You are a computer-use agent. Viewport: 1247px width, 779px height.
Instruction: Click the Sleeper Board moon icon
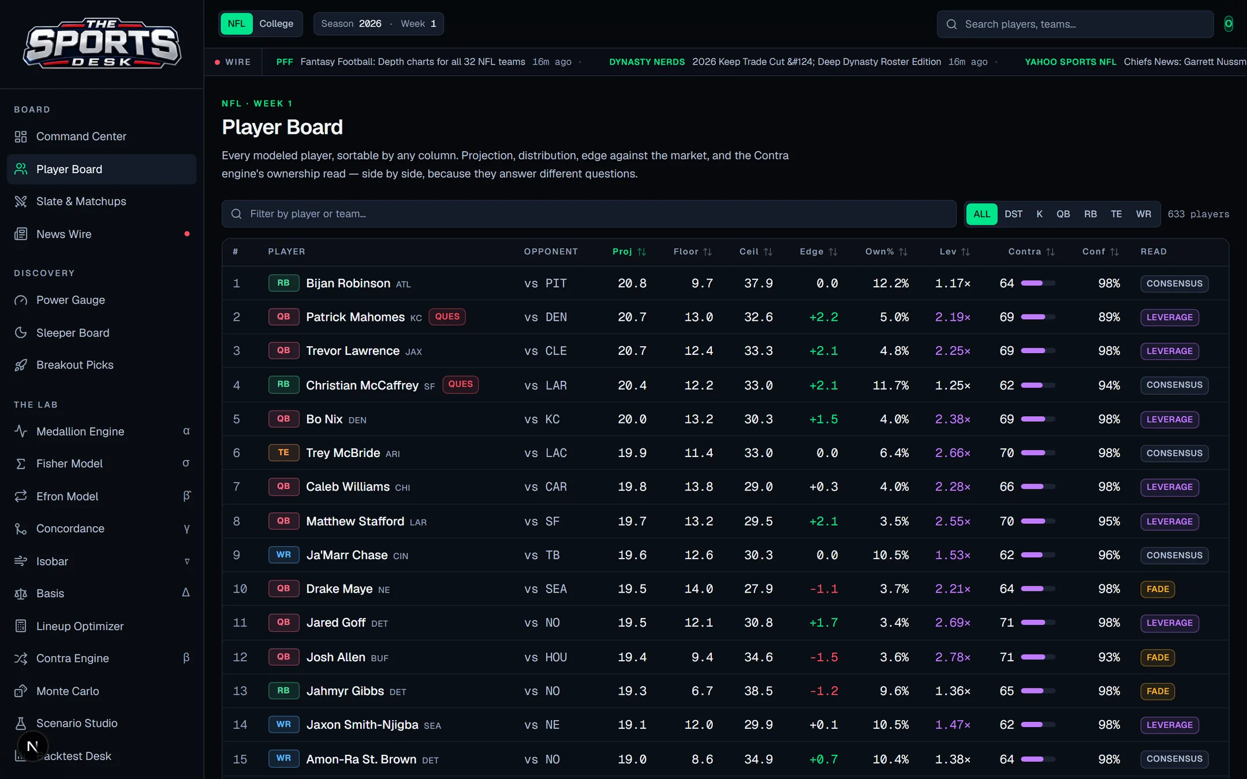coord(21,332)
